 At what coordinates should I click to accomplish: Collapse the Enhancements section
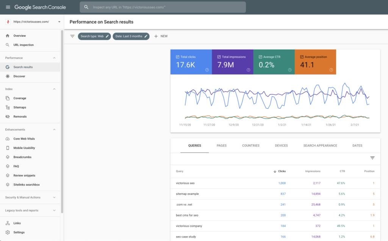[54, 129]
